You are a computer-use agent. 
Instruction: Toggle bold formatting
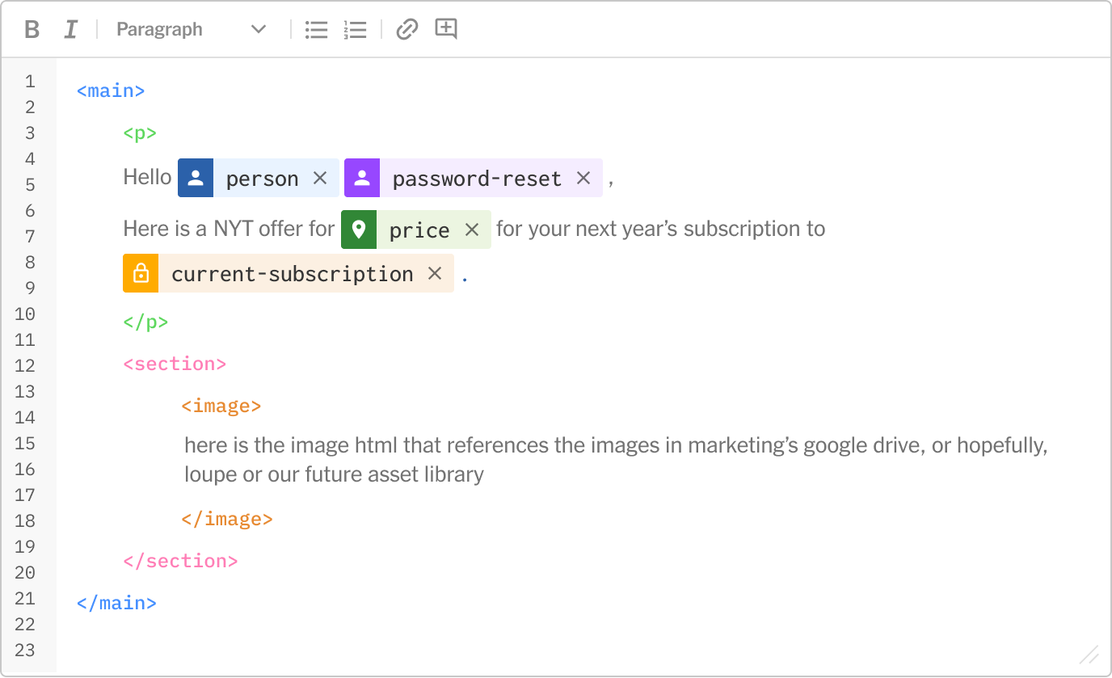point(32,29)
